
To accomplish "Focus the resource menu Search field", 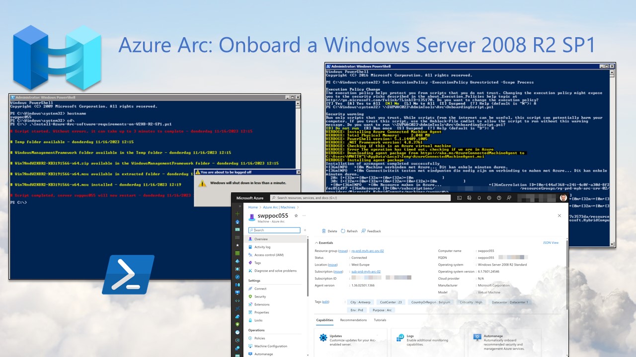I will point(274,230).
